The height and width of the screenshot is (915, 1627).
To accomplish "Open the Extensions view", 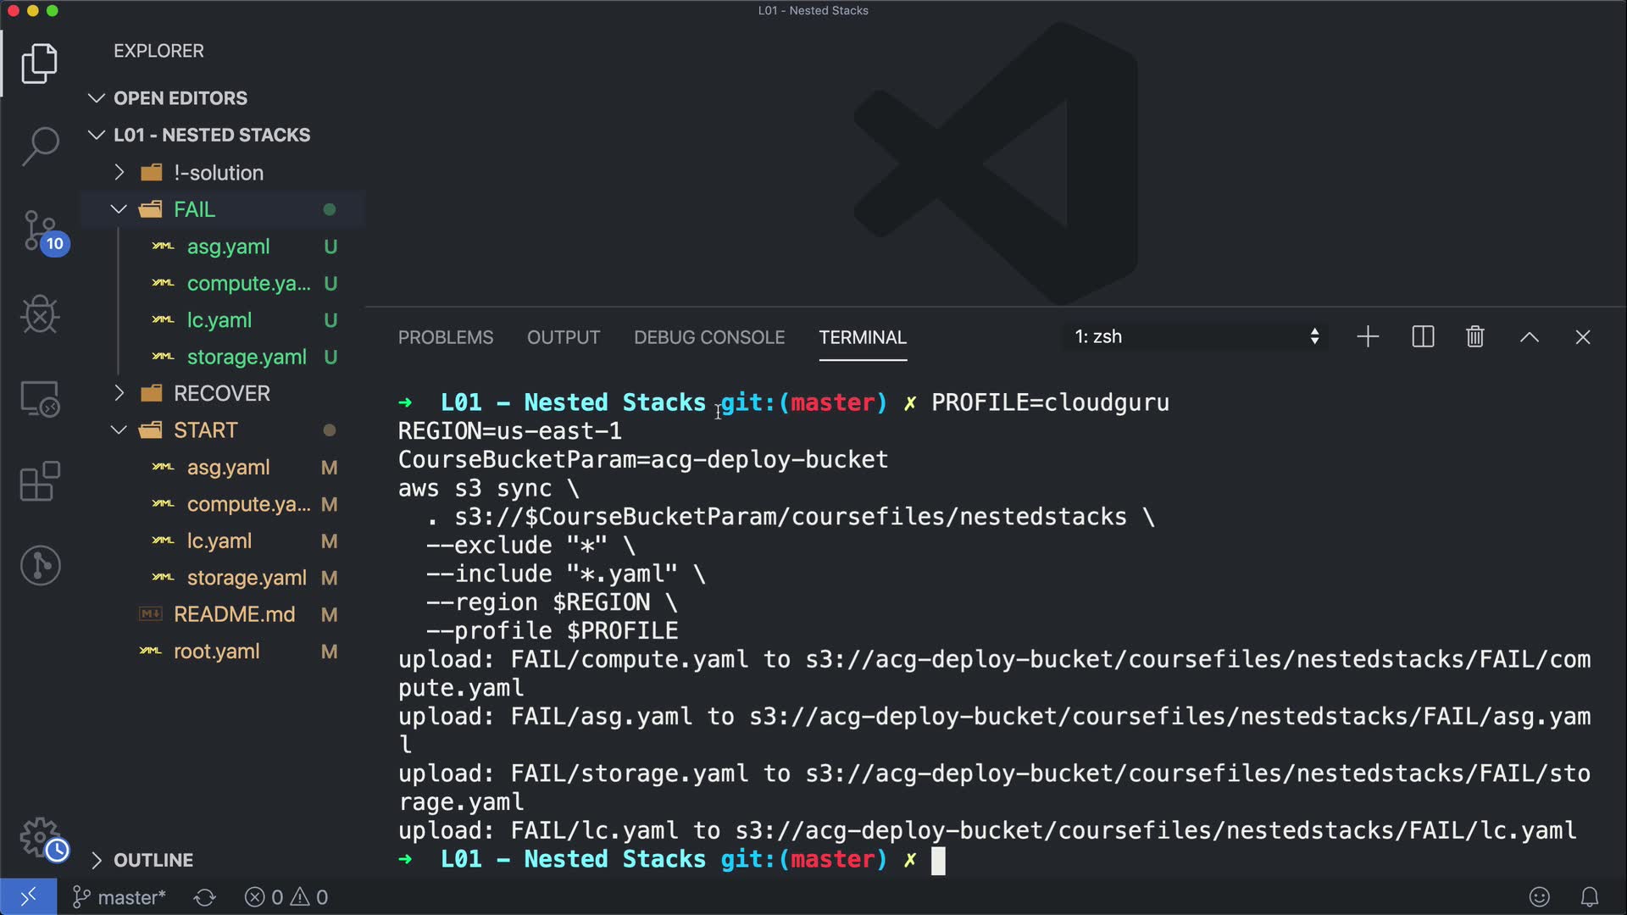I will pyautogui.click(x=40, y=481).
